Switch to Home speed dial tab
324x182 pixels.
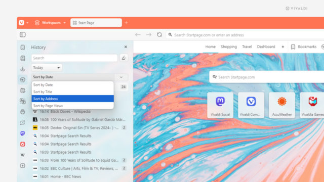(211, 47)
